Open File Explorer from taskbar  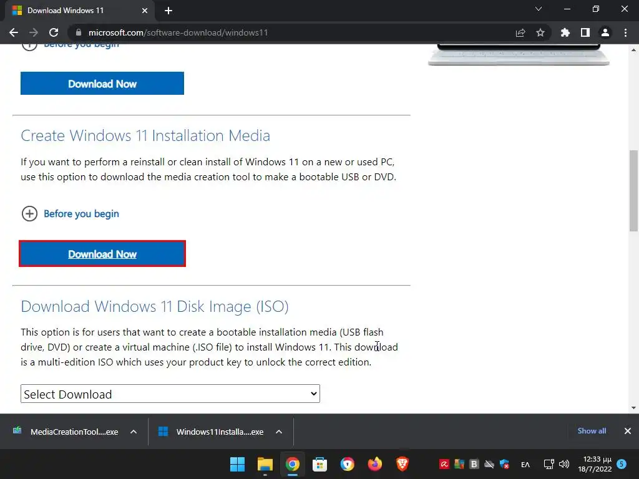(265, 464)
